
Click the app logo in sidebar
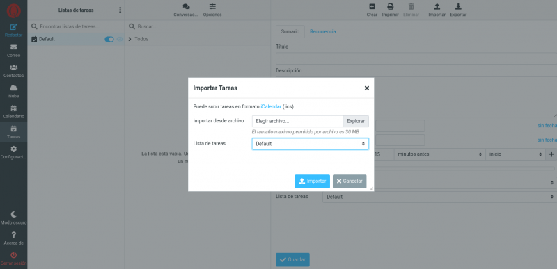13,10
